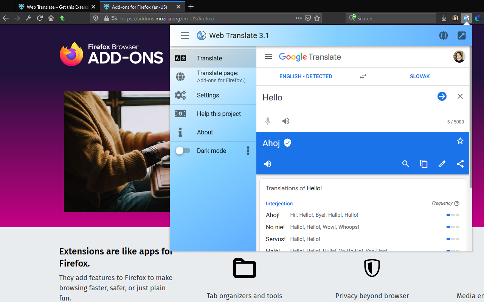
Task: Click the No nie! translation row
Action: (x=363, y=227)
